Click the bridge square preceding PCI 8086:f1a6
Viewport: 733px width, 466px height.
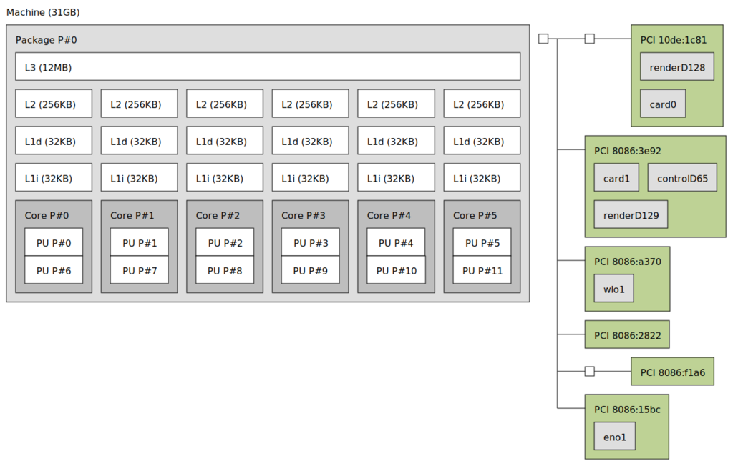[x=590, y=371]
